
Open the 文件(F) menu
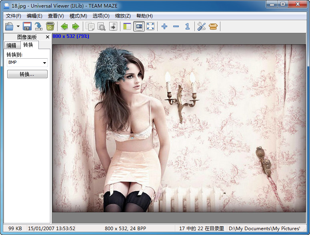coord(14,16)
